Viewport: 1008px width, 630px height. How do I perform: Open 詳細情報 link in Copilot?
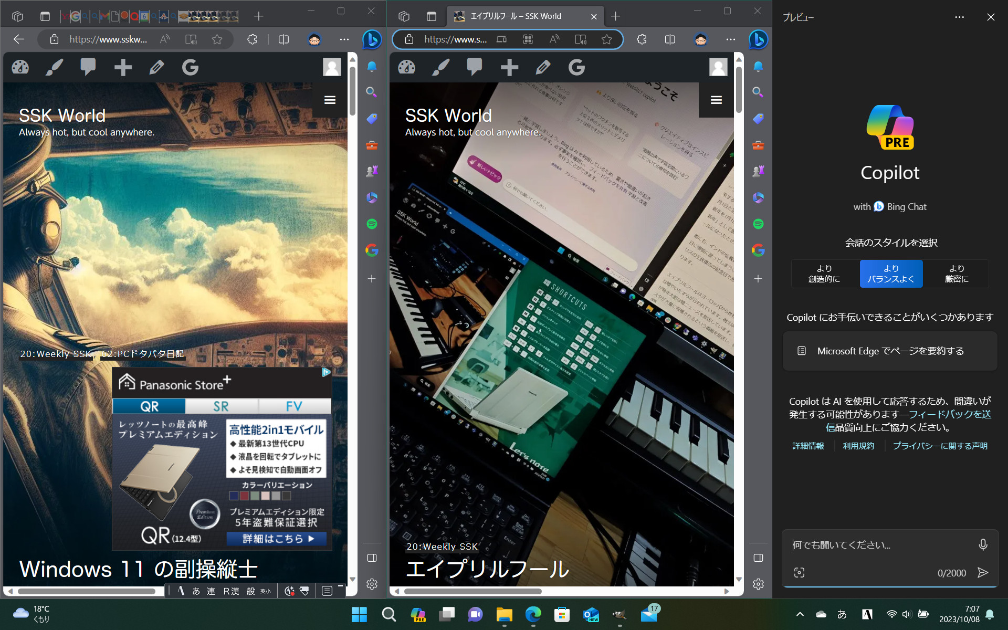(x=808, y=446)
